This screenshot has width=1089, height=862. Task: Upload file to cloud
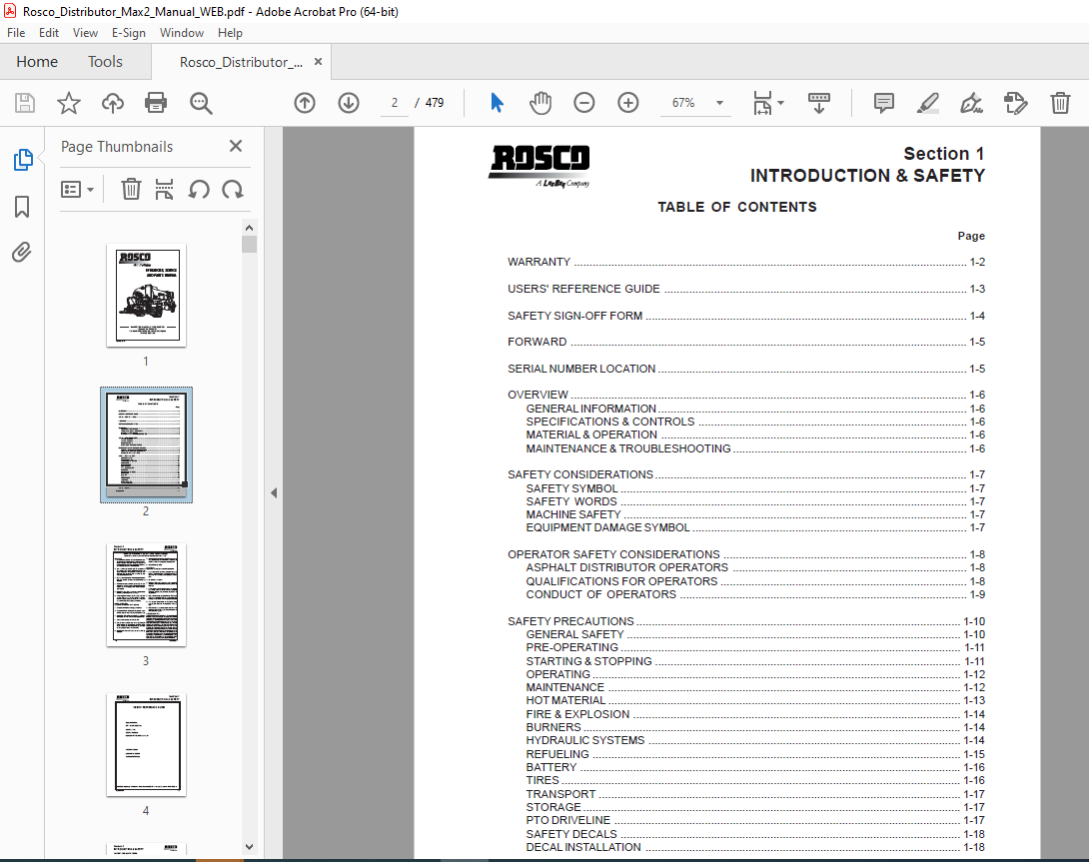[113, 103]
